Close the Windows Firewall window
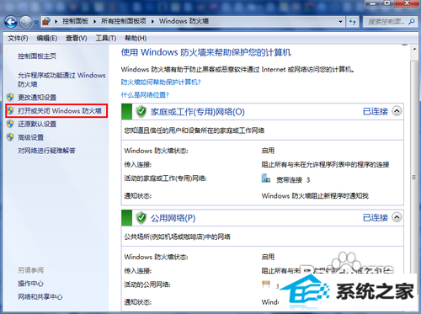Screen dimensions: 421x314 (x=407, y=3)
